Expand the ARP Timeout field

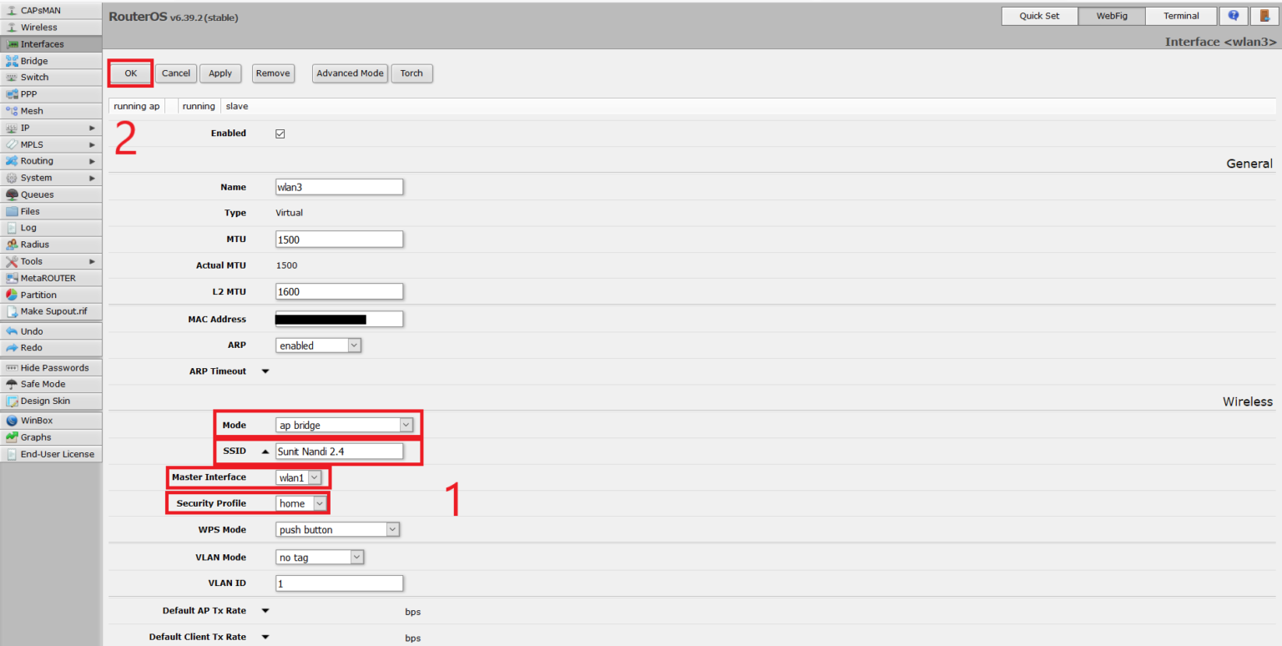[265, 371]
